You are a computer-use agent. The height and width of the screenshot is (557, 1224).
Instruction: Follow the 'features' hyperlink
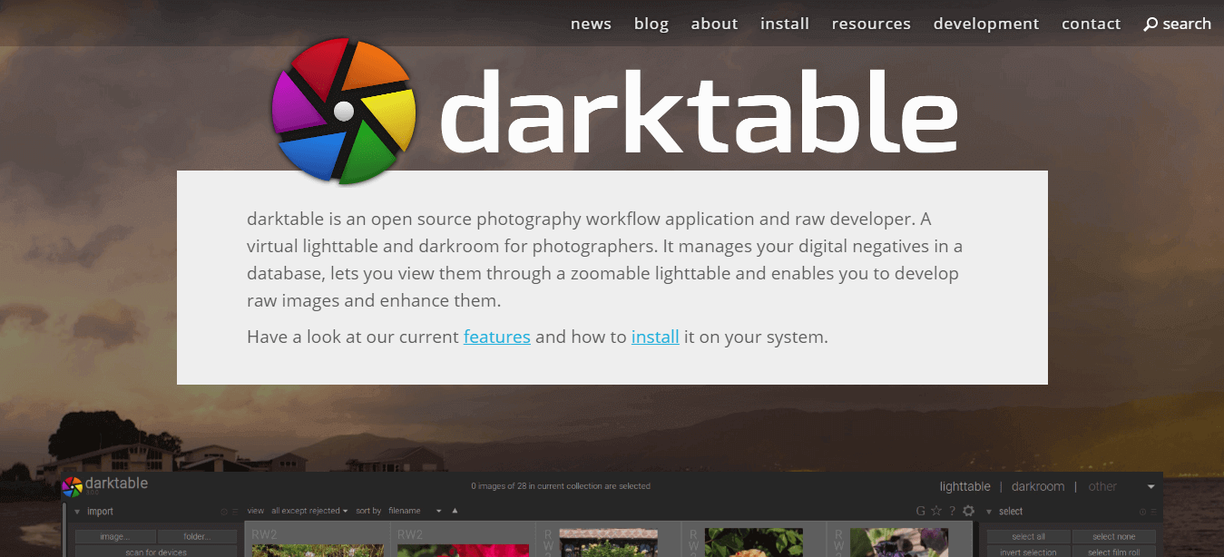(x=496, y=337)
